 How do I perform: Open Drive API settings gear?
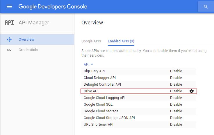click(x=191, y=91)
